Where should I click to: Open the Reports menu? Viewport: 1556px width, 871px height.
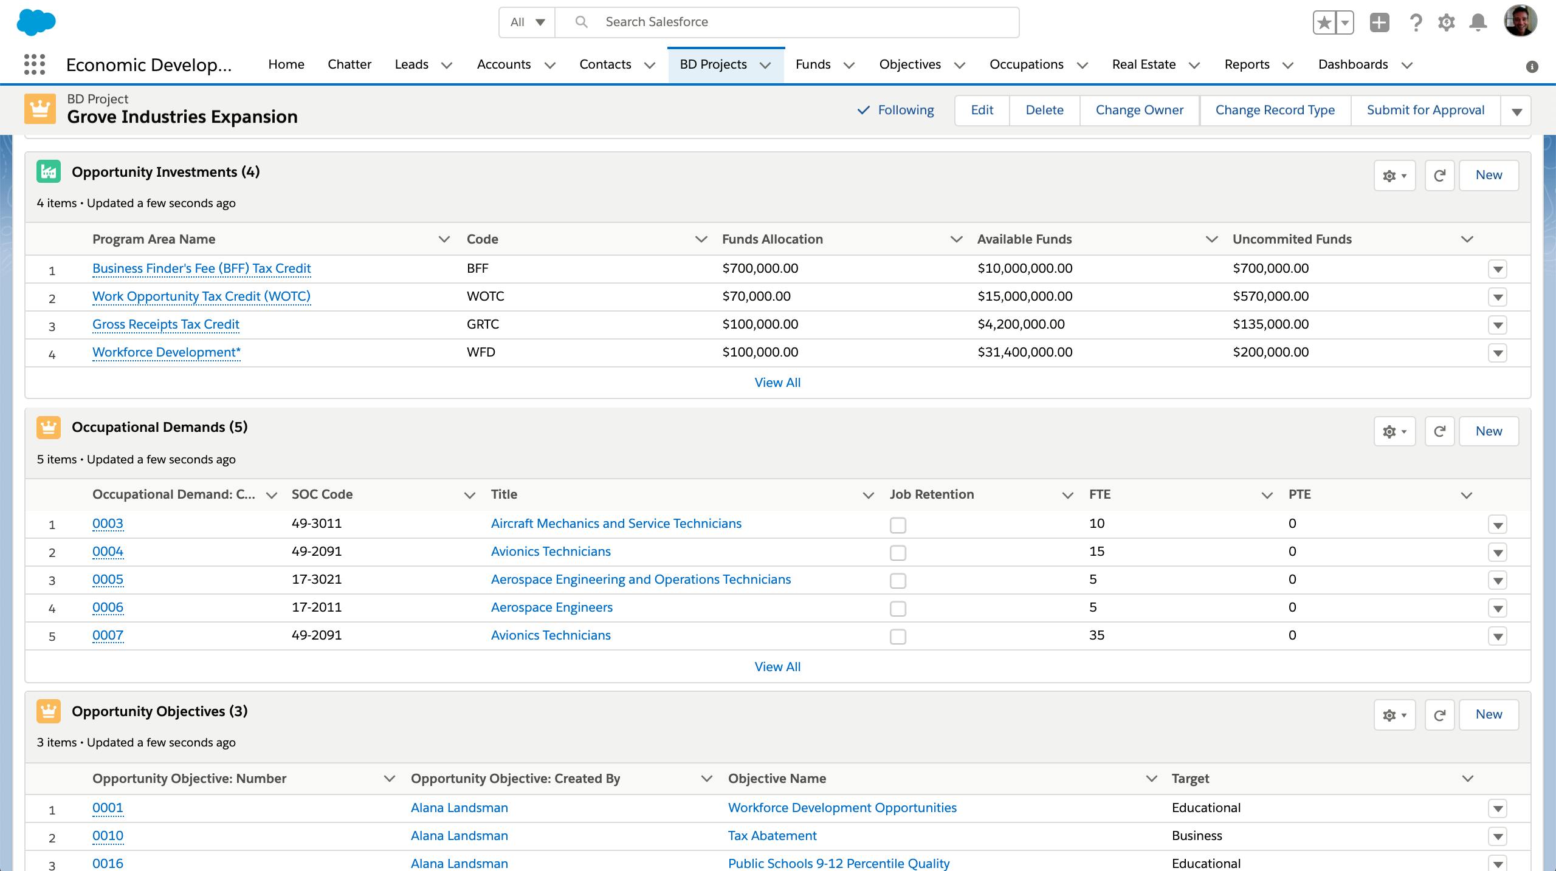pyautogui.click(x=1246, y=64)
